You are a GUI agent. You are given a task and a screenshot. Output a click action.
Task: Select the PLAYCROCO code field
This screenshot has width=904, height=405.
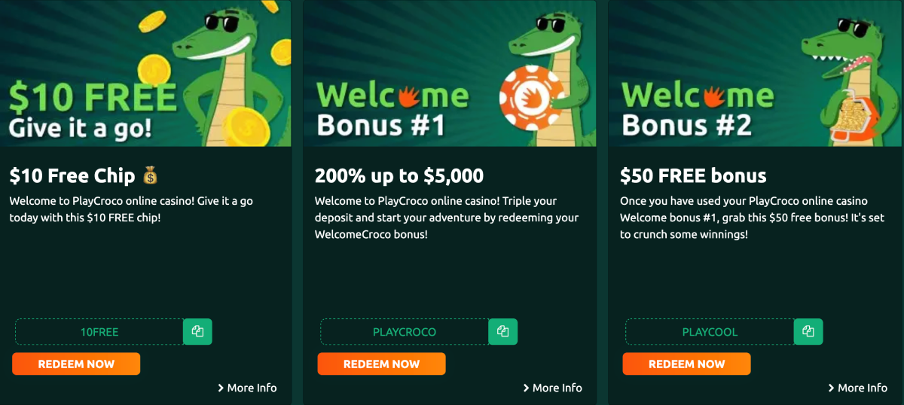coord(405,332)
